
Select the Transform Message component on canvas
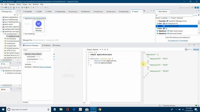coord(38,26)
